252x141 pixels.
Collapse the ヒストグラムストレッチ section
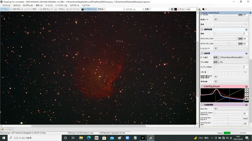pos(202,86)
